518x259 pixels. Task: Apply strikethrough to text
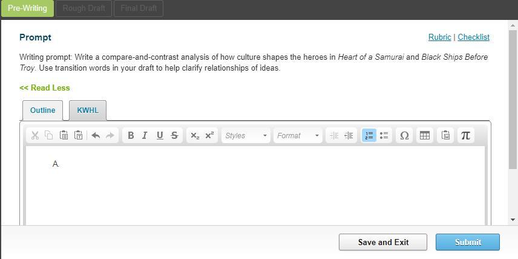[174, 136]
